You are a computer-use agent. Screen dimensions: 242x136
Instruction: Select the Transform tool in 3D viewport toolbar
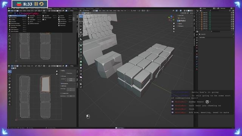81,32
